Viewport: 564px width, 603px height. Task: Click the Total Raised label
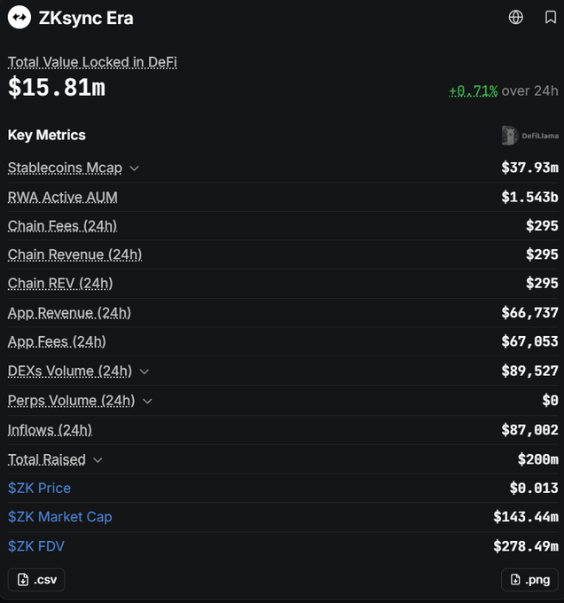tap(47, 459)
